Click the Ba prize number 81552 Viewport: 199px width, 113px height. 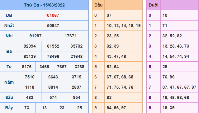pyautogui.click(x=53, y=46)
